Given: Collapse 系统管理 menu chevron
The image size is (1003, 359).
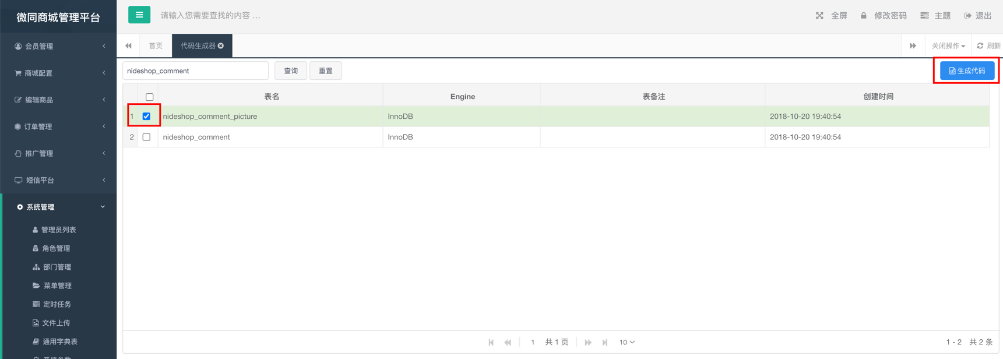Looking at the screenshot, I should (103, 207).
